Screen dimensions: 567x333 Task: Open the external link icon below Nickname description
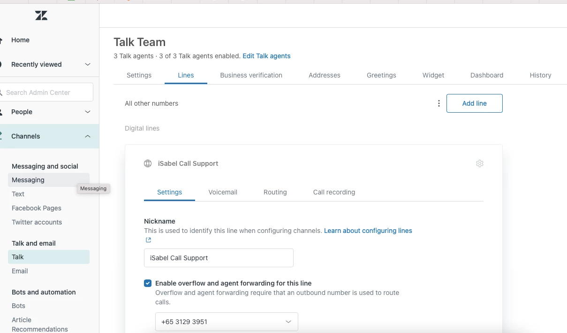[148, 240]
